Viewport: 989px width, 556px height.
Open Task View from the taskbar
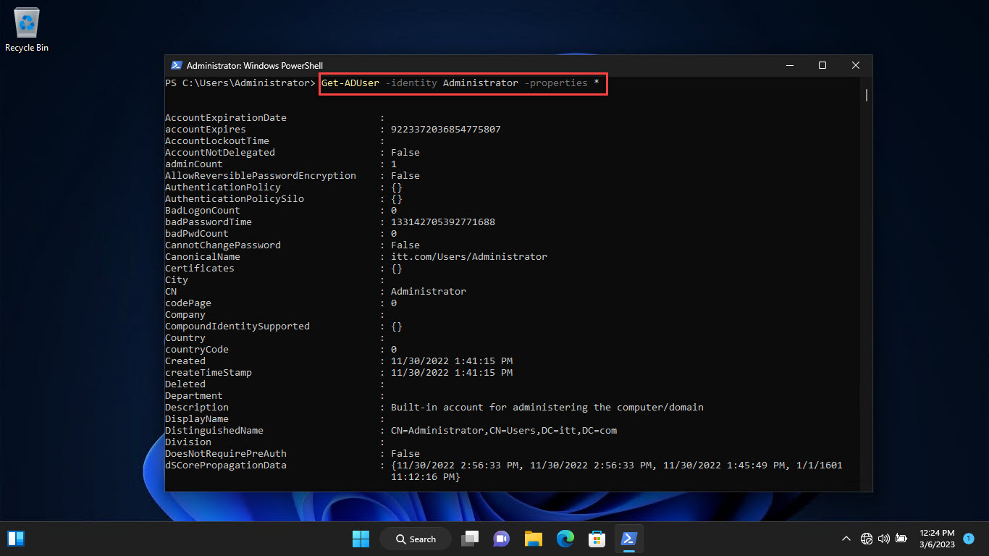click(x=469, y=539)
